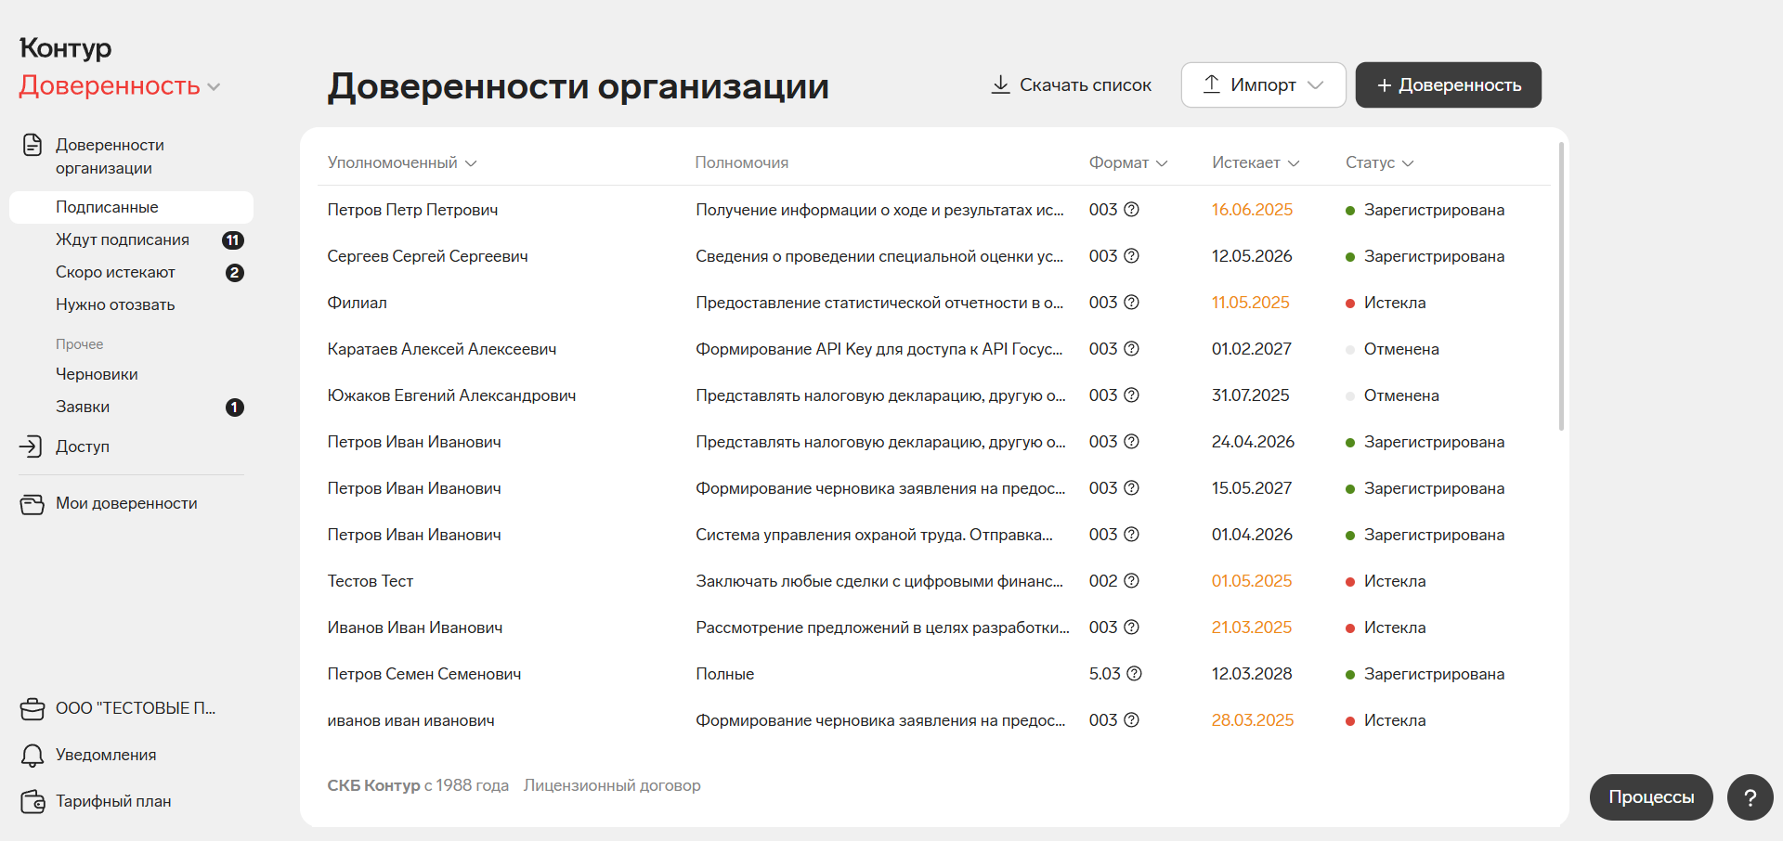Click the format help icon in the 24.04.2026 row
Viewport: 1783px width, 841px height.
click(1131, 442)
